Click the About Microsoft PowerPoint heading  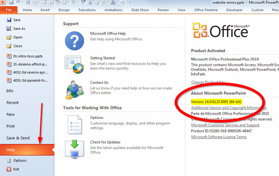[218, 94]
